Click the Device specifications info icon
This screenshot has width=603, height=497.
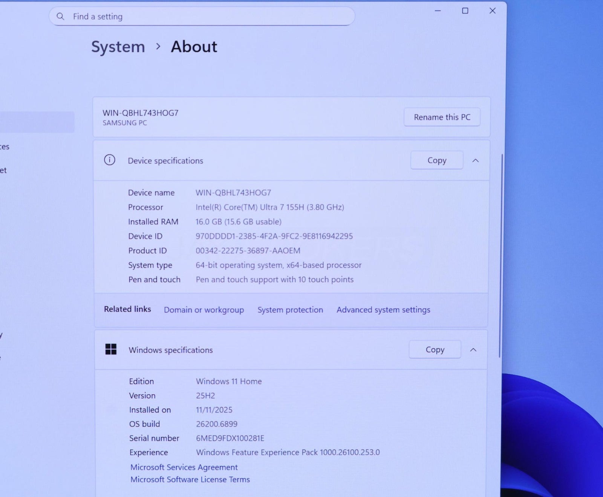(x=110, y=160)
